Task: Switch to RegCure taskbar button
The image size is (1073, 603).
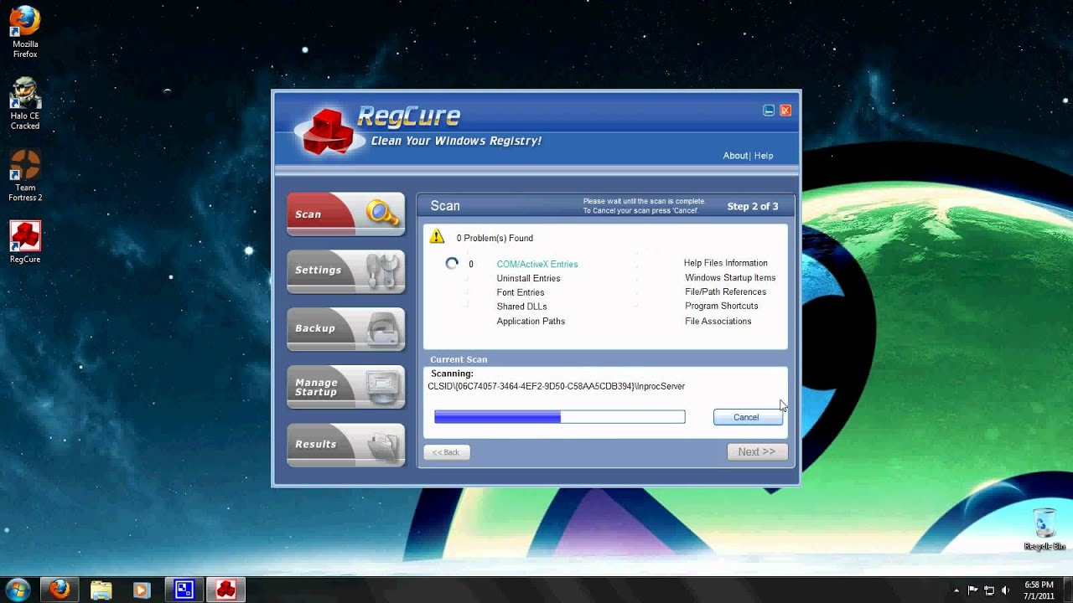Action: (225, 590)
